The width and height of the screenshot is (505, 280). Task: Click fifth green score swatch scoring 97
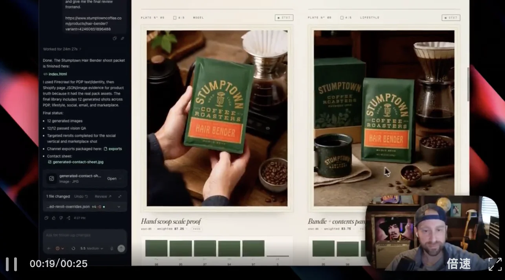pyautogui.click(x=253, y=249)
